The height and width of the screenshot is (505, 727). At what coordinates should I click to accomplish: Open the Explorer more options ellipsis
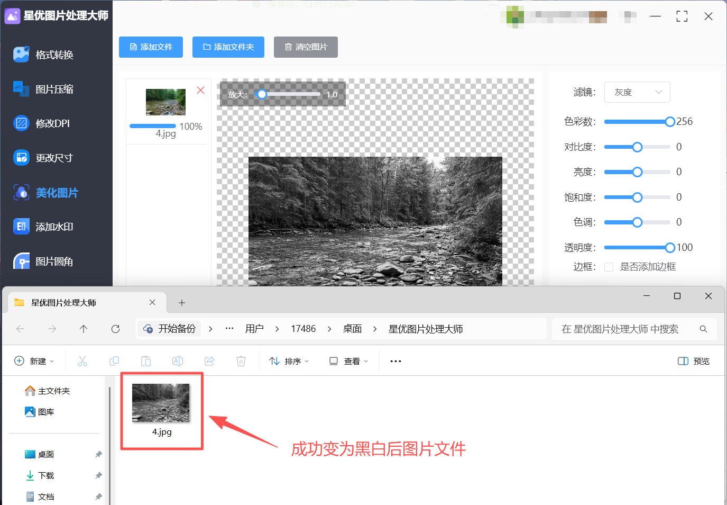(x=395, y=361)
